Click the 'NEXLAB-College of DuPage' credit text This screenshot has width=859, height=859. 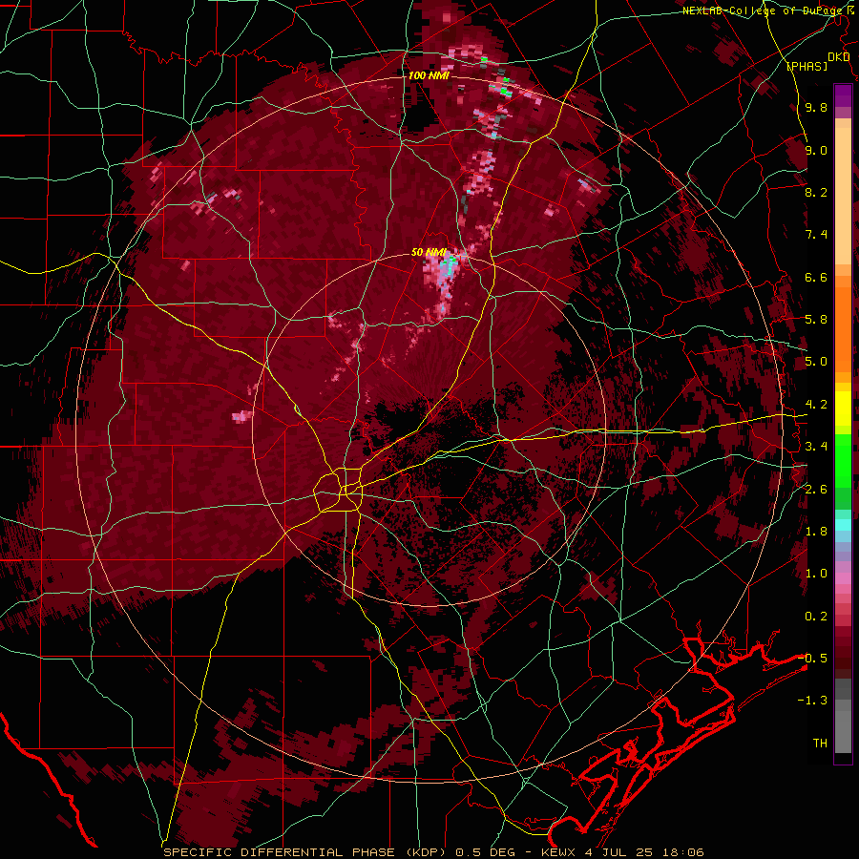(764, 10)
